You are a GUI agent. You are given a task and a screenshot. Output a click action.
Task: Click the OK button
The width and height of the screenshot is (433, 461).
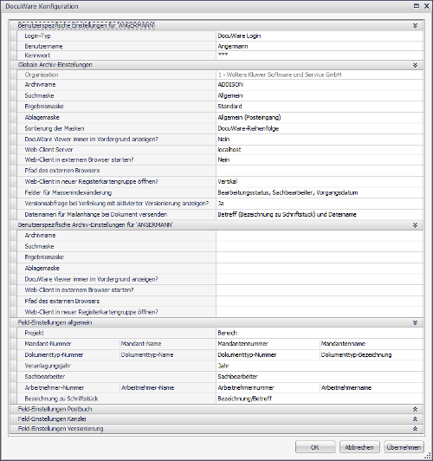tap(315, 447)
